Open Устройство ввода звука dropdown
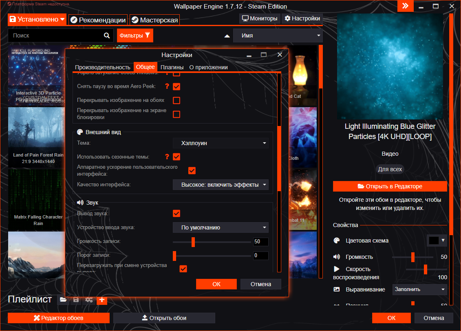 click(221, 227)
